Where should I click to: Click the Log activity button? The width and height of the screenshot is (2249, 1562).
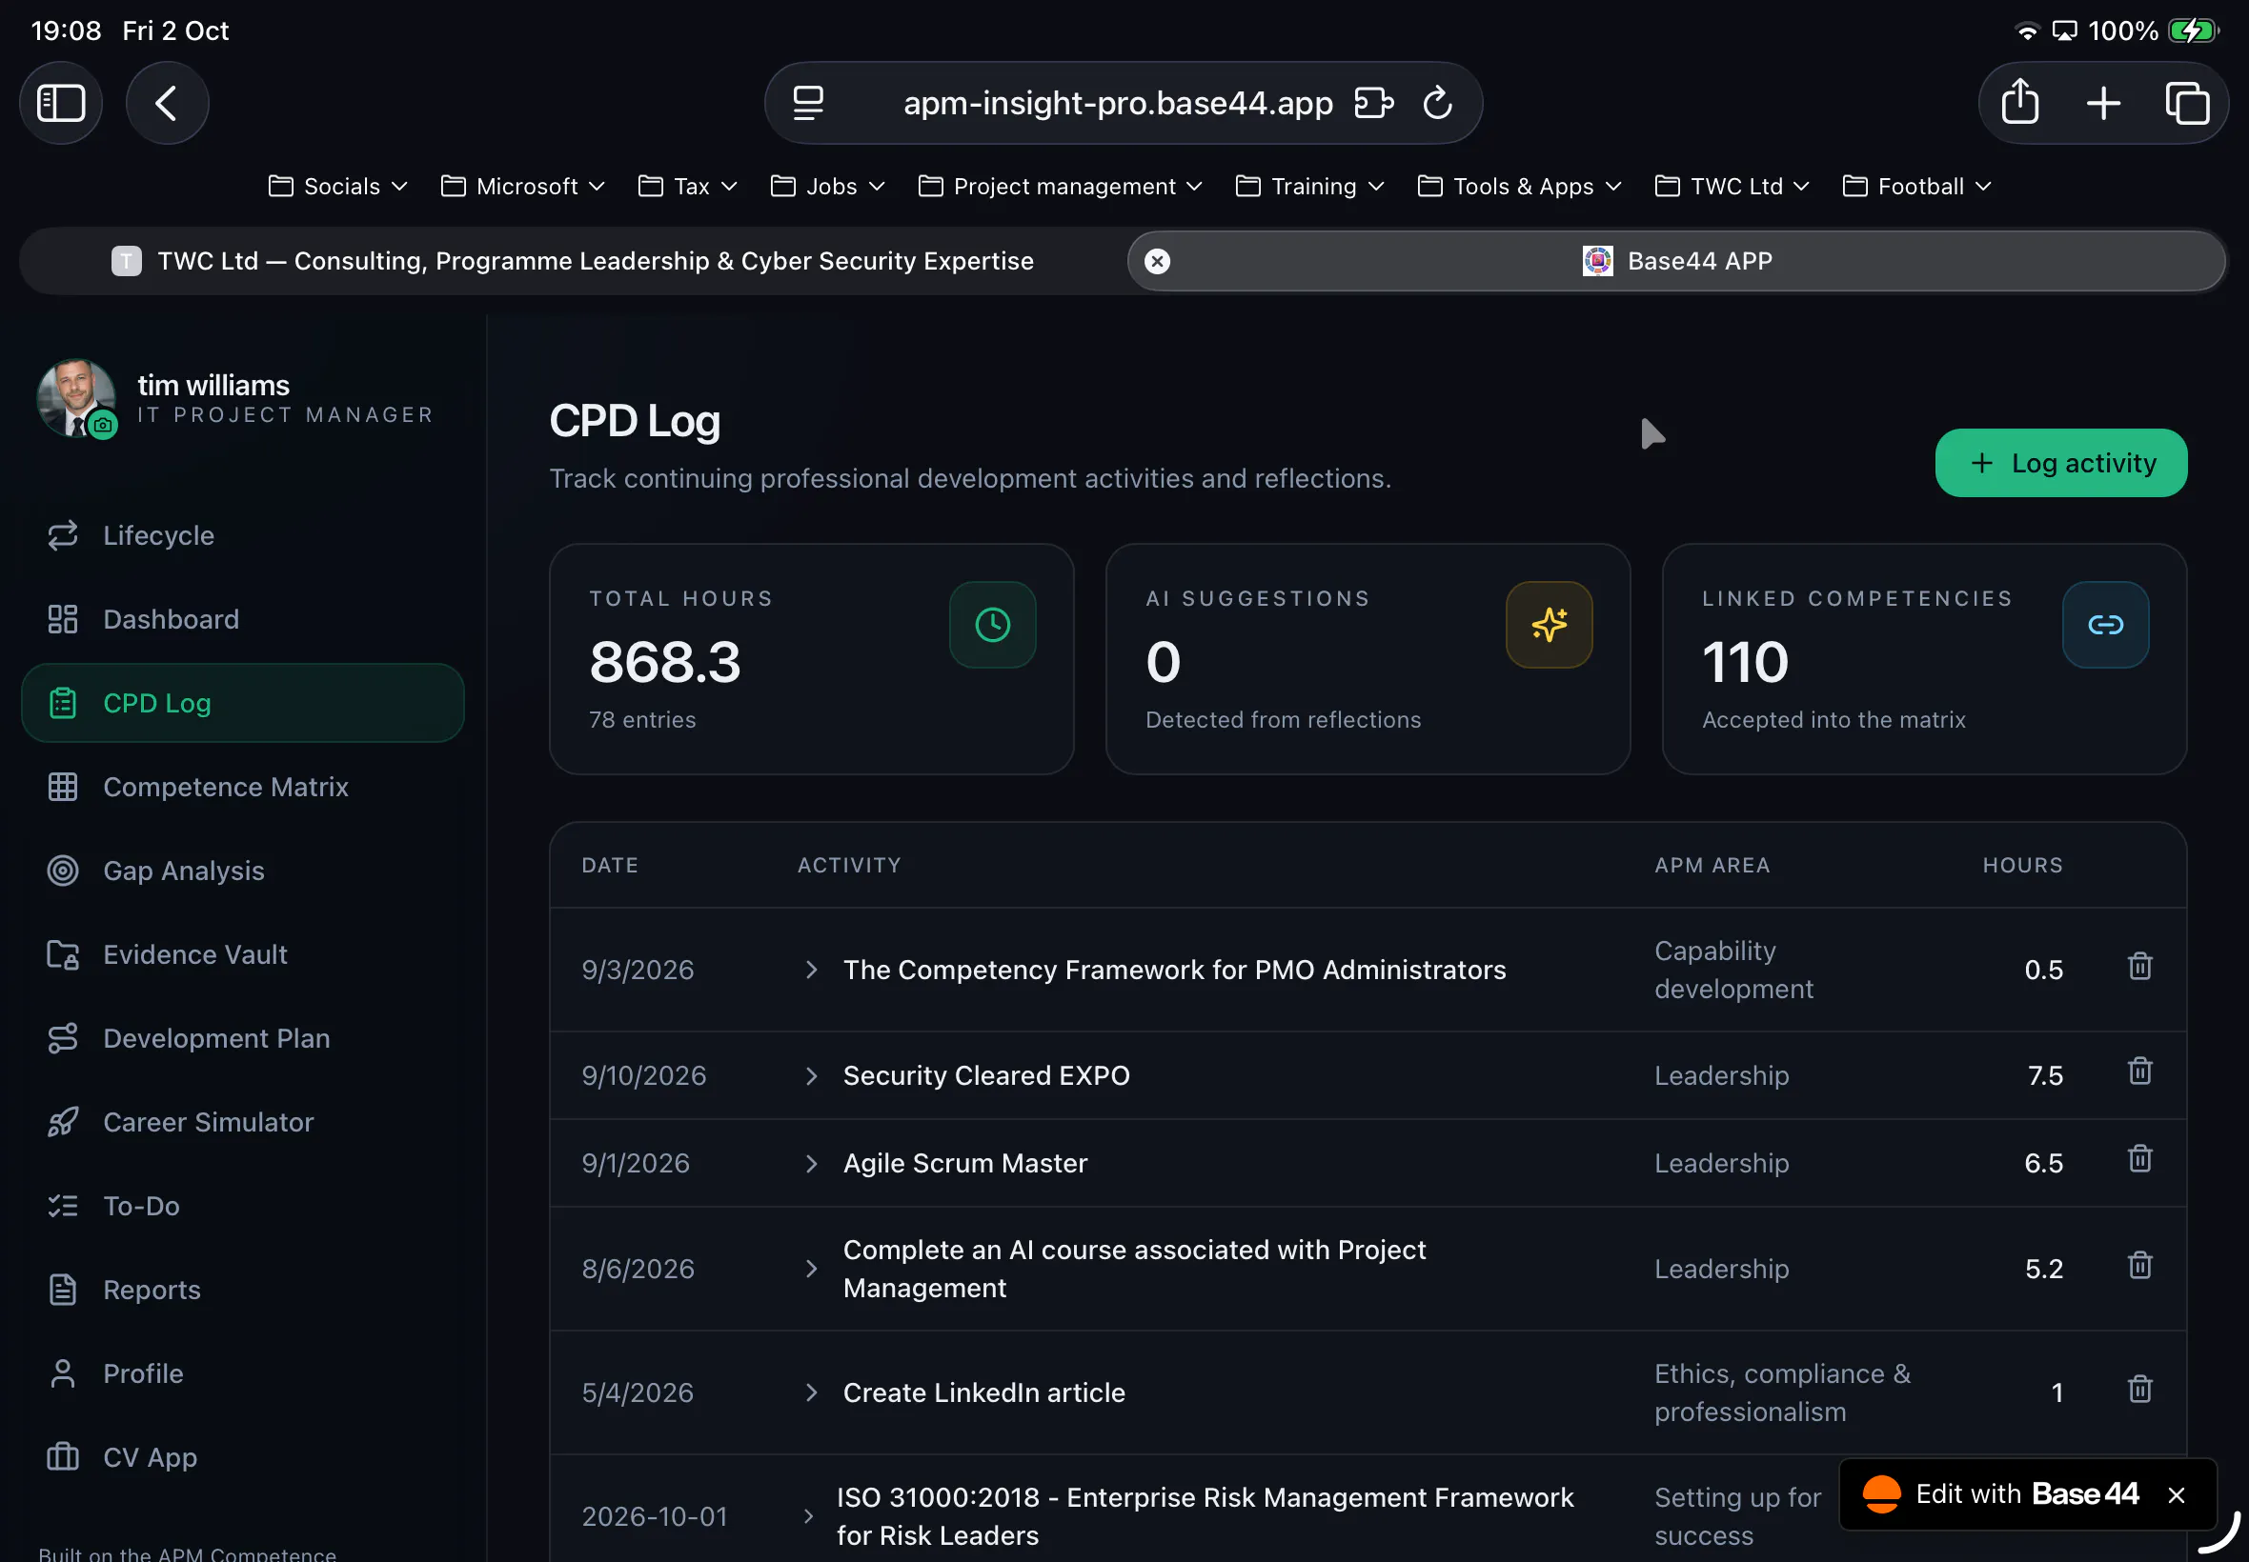[2061, 463]
